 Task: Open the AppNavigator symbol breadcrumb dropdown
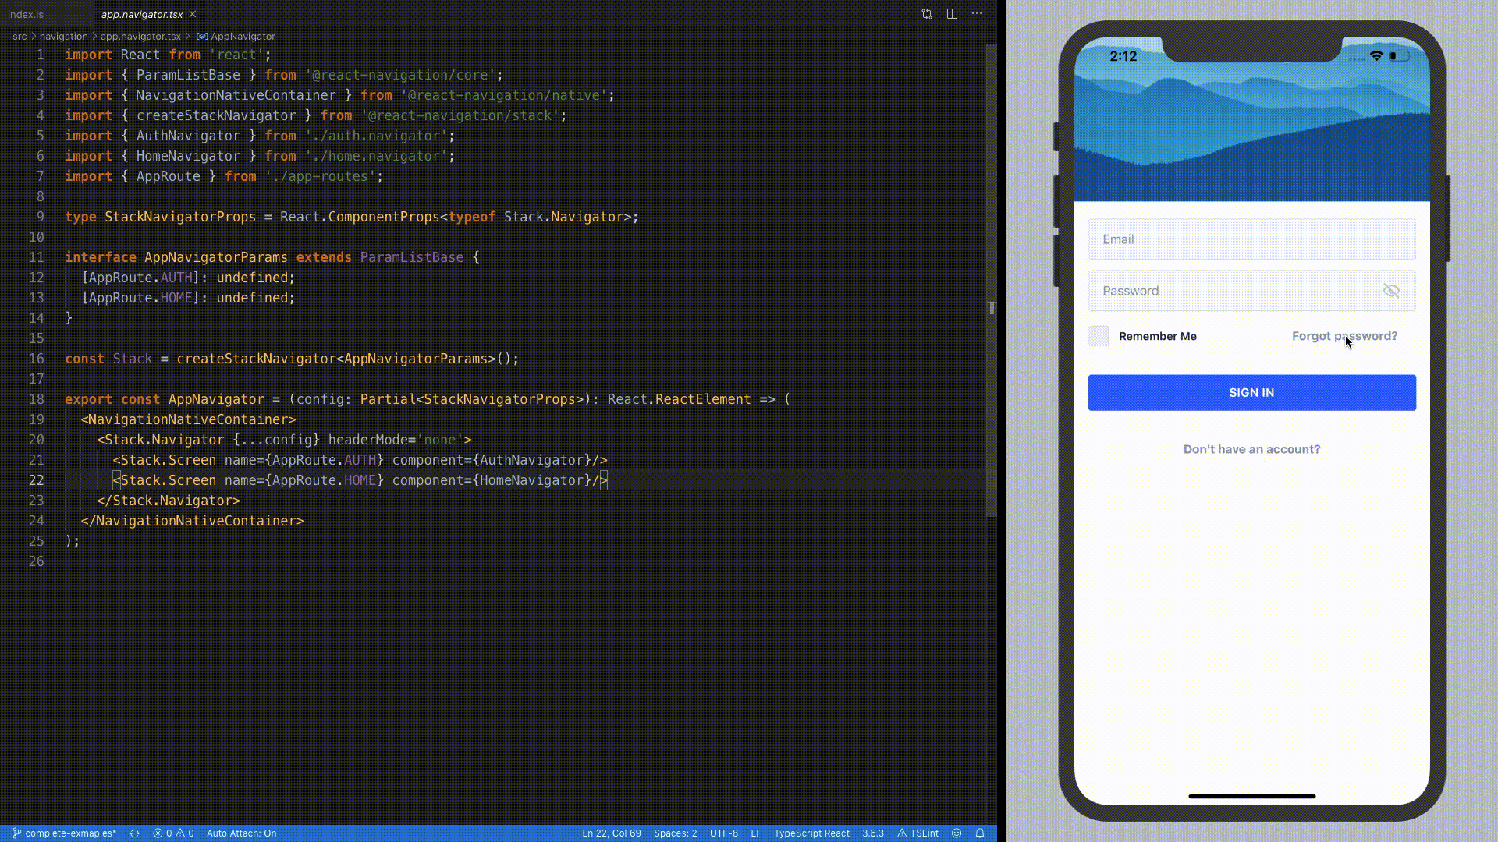coord(243,36)
